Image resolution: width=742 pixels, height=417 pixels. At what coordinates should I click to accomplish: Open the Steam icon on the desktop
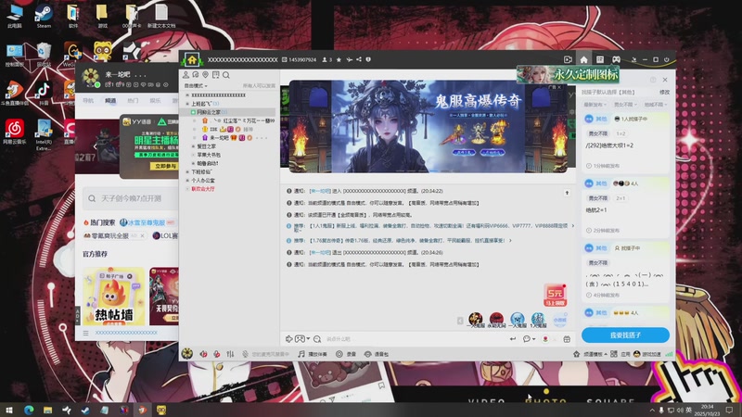click(44, 16)
